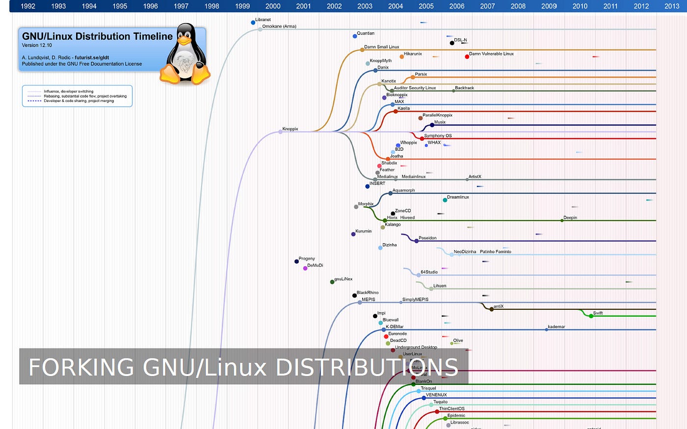Click the Tux penguin mascot image
The height and width of the screenshot is (429, 687).
click(x=185, y=54)
